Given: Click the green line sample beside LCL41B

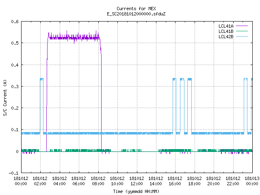Looking at the screenshot, I should click(242, 31).
